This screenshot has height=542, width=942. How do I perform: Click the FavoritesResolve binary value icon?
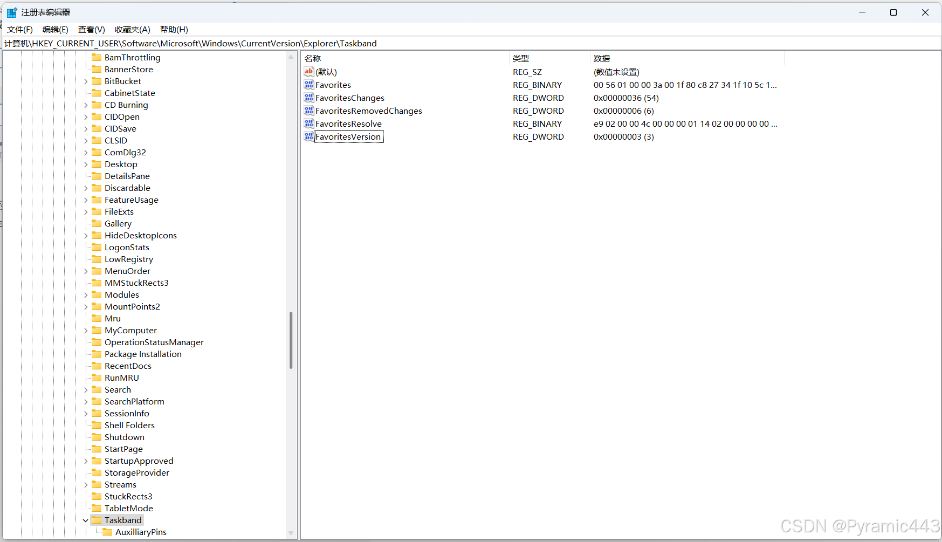click(309, 124)
